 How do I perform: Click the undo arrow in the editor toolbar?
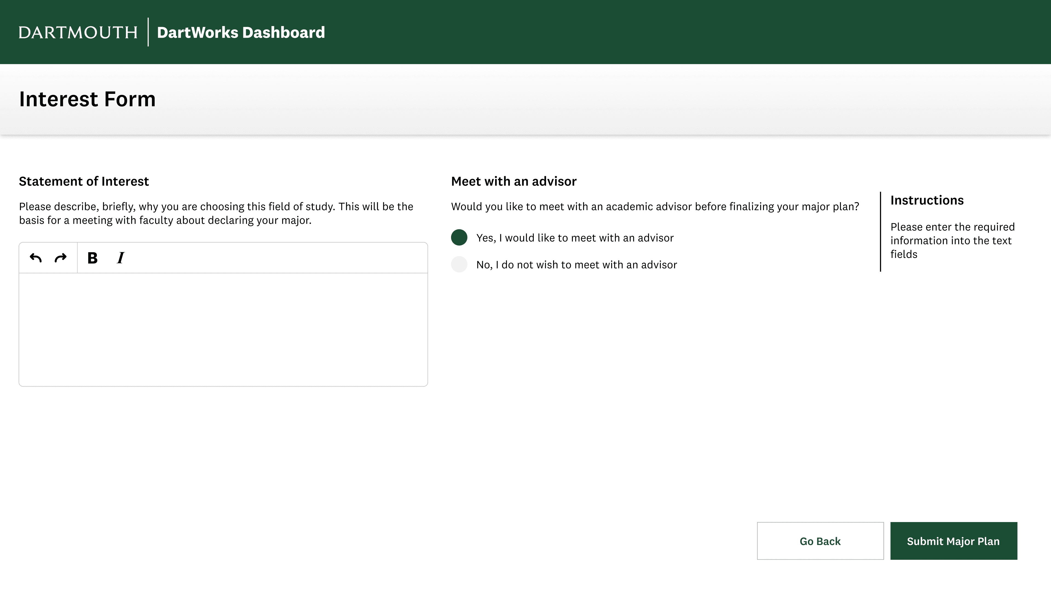pos(36,258)
